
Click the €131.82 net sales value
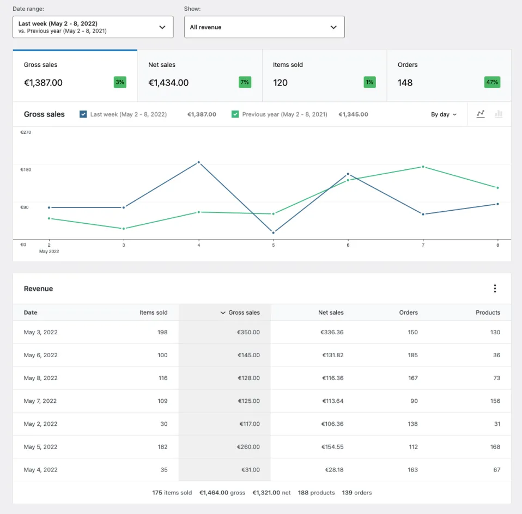coord(333,356)
